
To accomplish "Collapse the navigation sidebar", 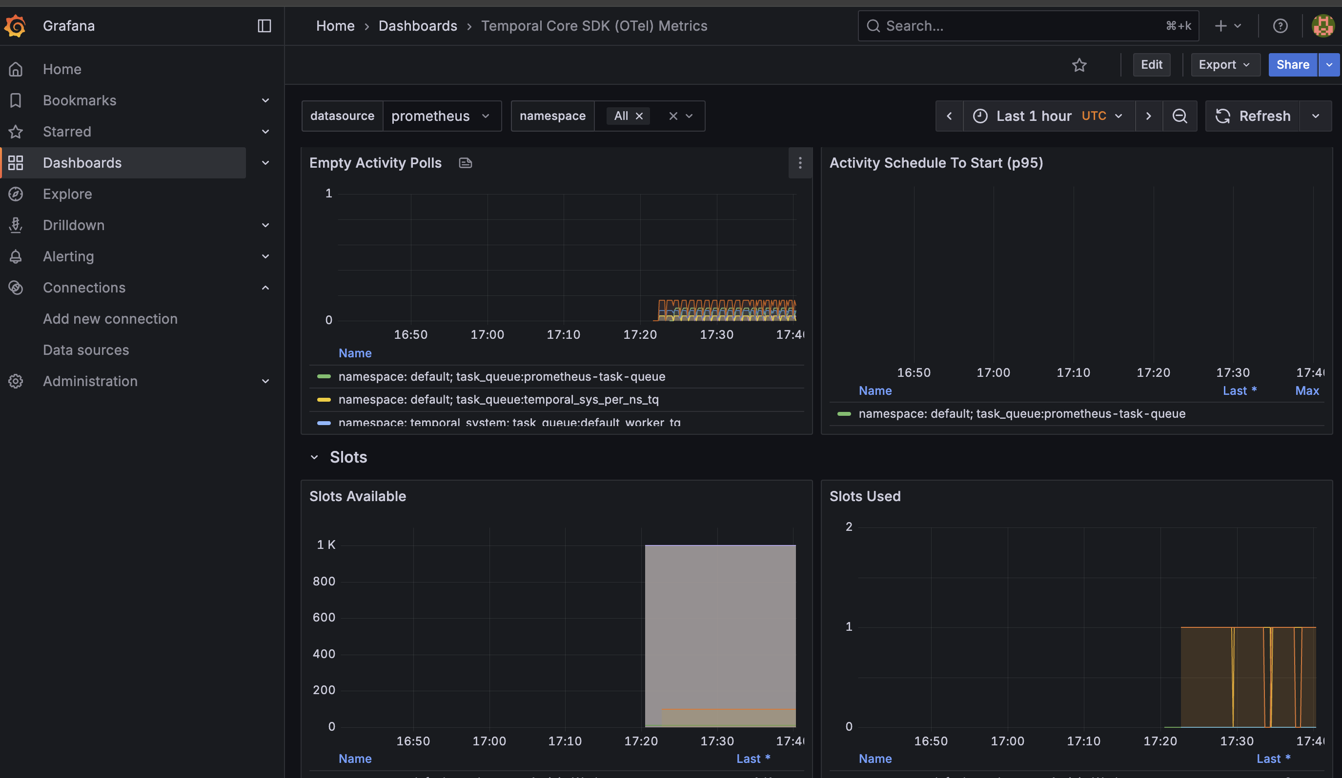I will (x=264, y=25).
